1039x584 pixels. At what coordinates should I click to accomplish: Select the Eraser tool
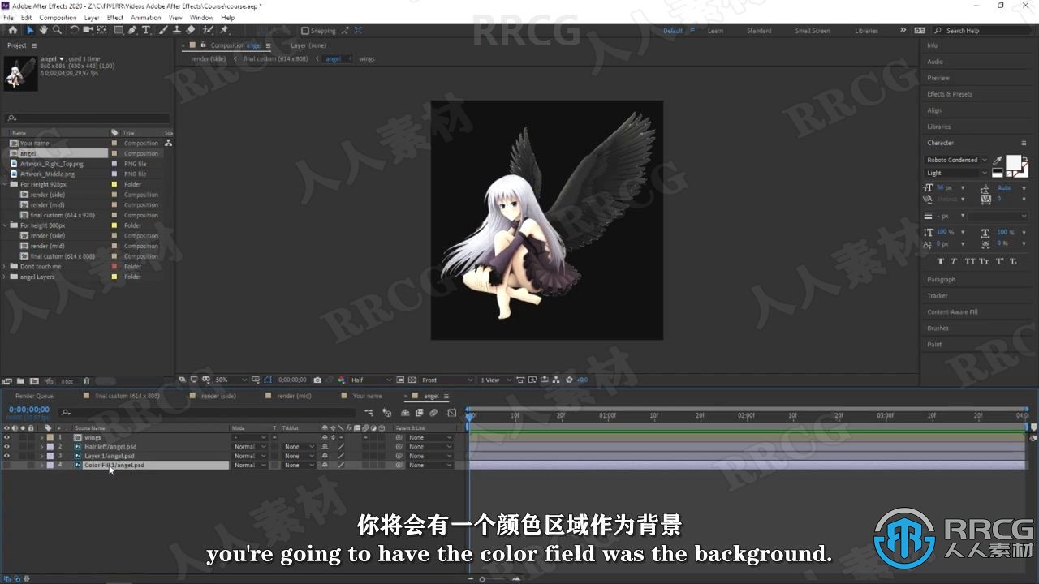pyautogui.click(x=191, y=30)
